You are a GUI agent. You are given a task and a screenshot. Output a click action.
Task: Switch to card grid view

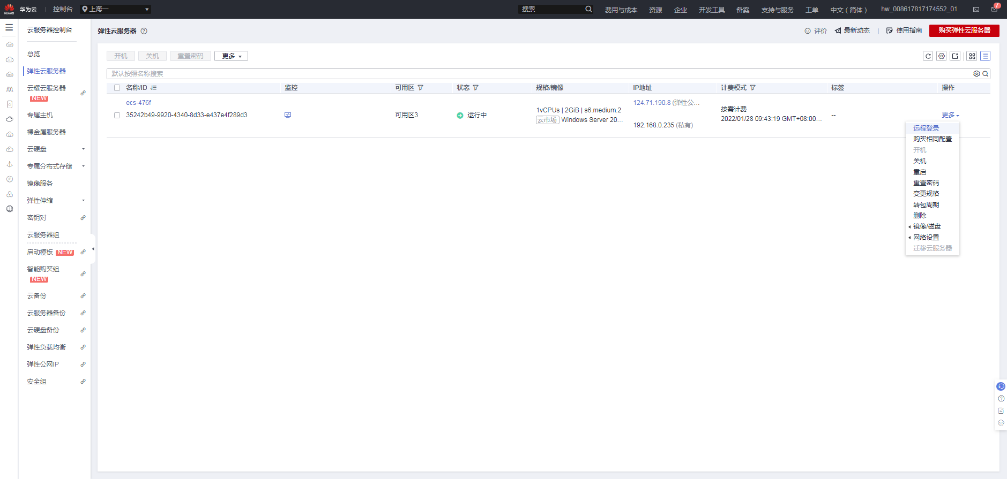click(972, 56)
